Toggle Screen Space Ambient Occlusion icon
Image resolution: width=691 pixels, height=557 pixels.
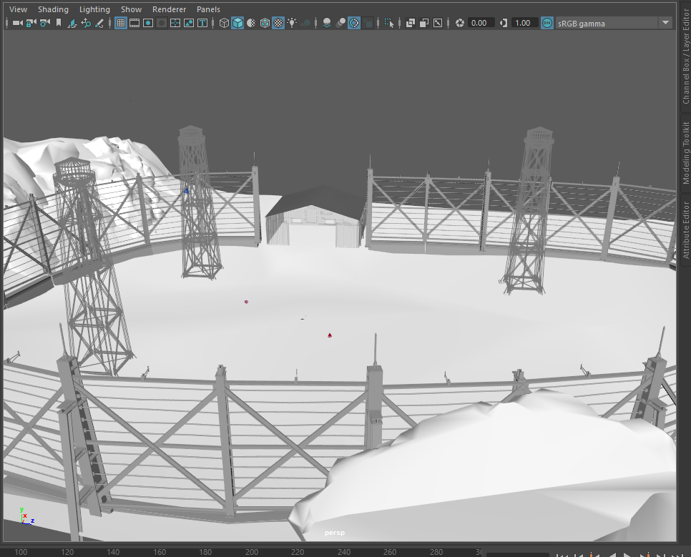point(327,23)
